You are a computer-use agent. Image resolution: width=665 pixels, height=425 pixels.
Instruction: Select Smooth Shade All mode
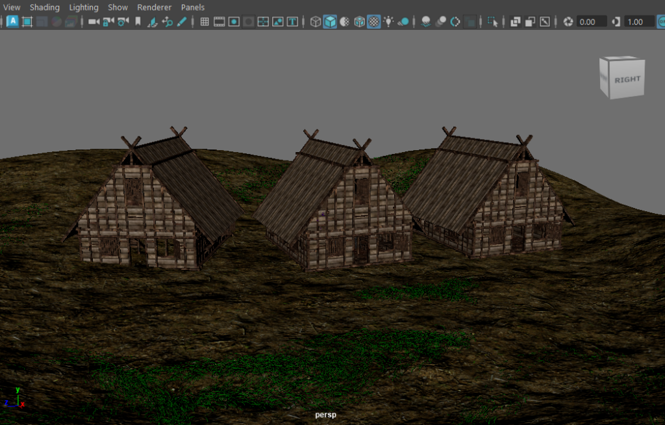pyautogui.click(x=331, y=21)
